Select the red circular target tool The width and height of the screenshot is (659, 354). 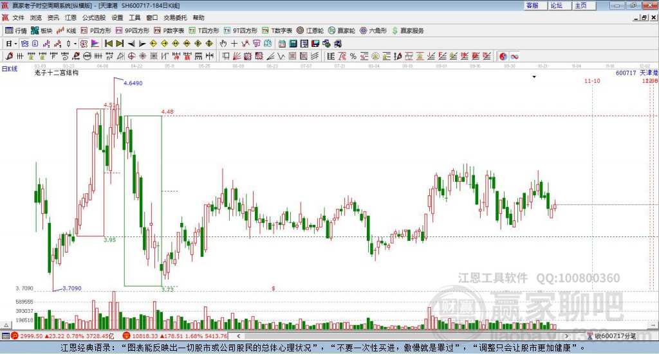[x=131, y=56]
